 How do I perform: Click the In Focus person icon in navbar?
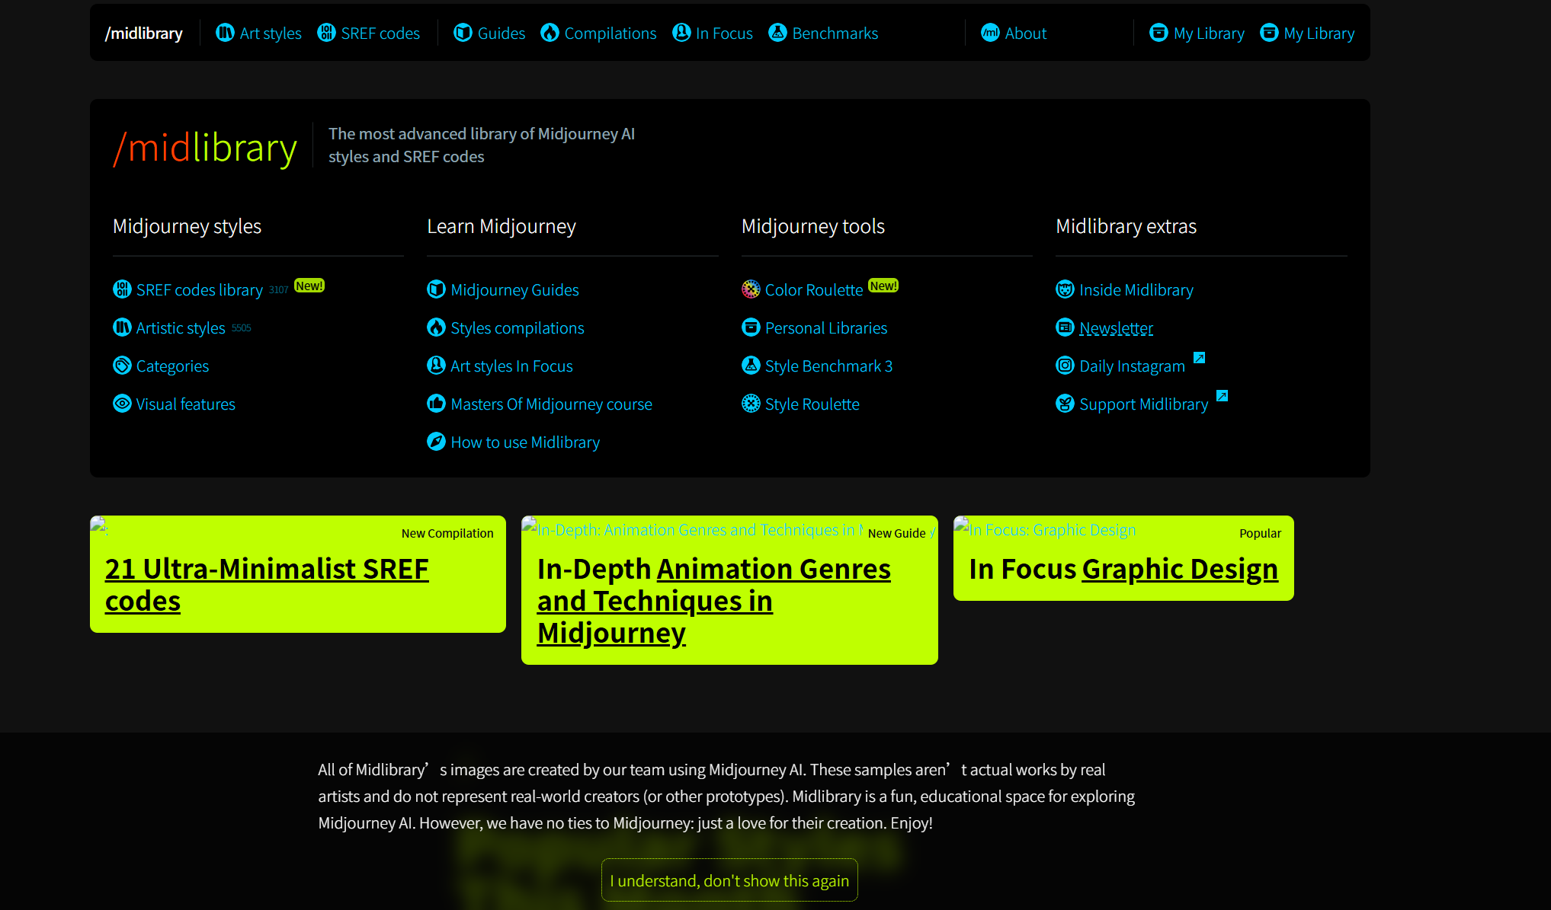click(x=681, y=33)
